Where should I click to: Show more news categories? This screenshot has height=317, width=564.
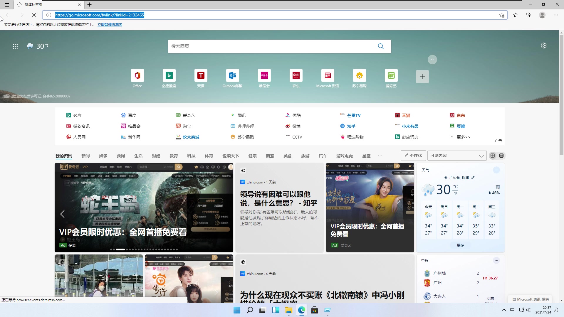[380, 156]
